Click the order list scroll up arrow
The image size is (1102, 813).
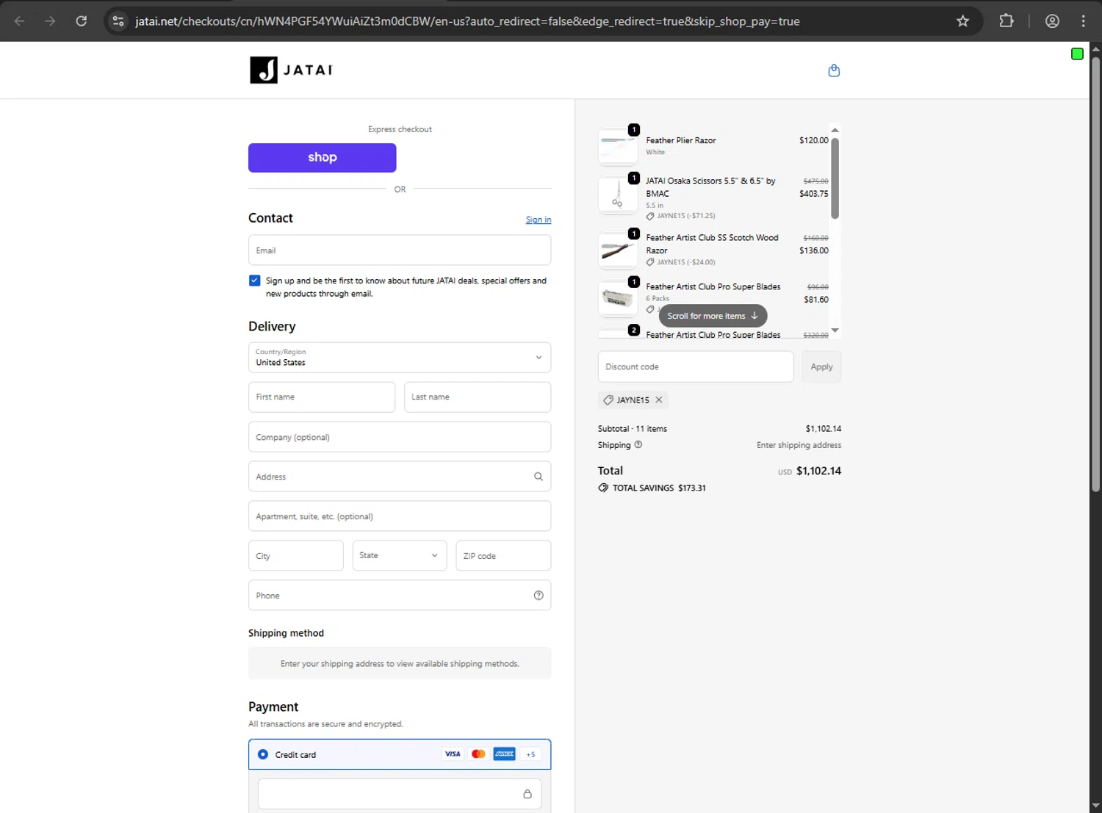pyautogui.click(x=835, y=130)
